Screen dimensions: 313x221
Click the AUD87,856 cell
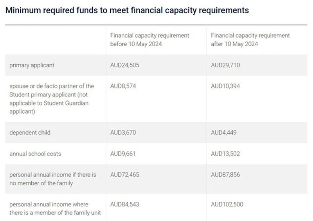pyautogui.click(x=225, y=175)
